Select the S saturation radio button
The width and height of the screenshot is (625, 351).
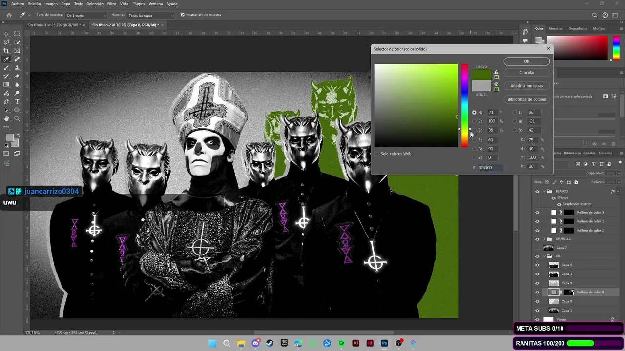[x=474, y=121]
